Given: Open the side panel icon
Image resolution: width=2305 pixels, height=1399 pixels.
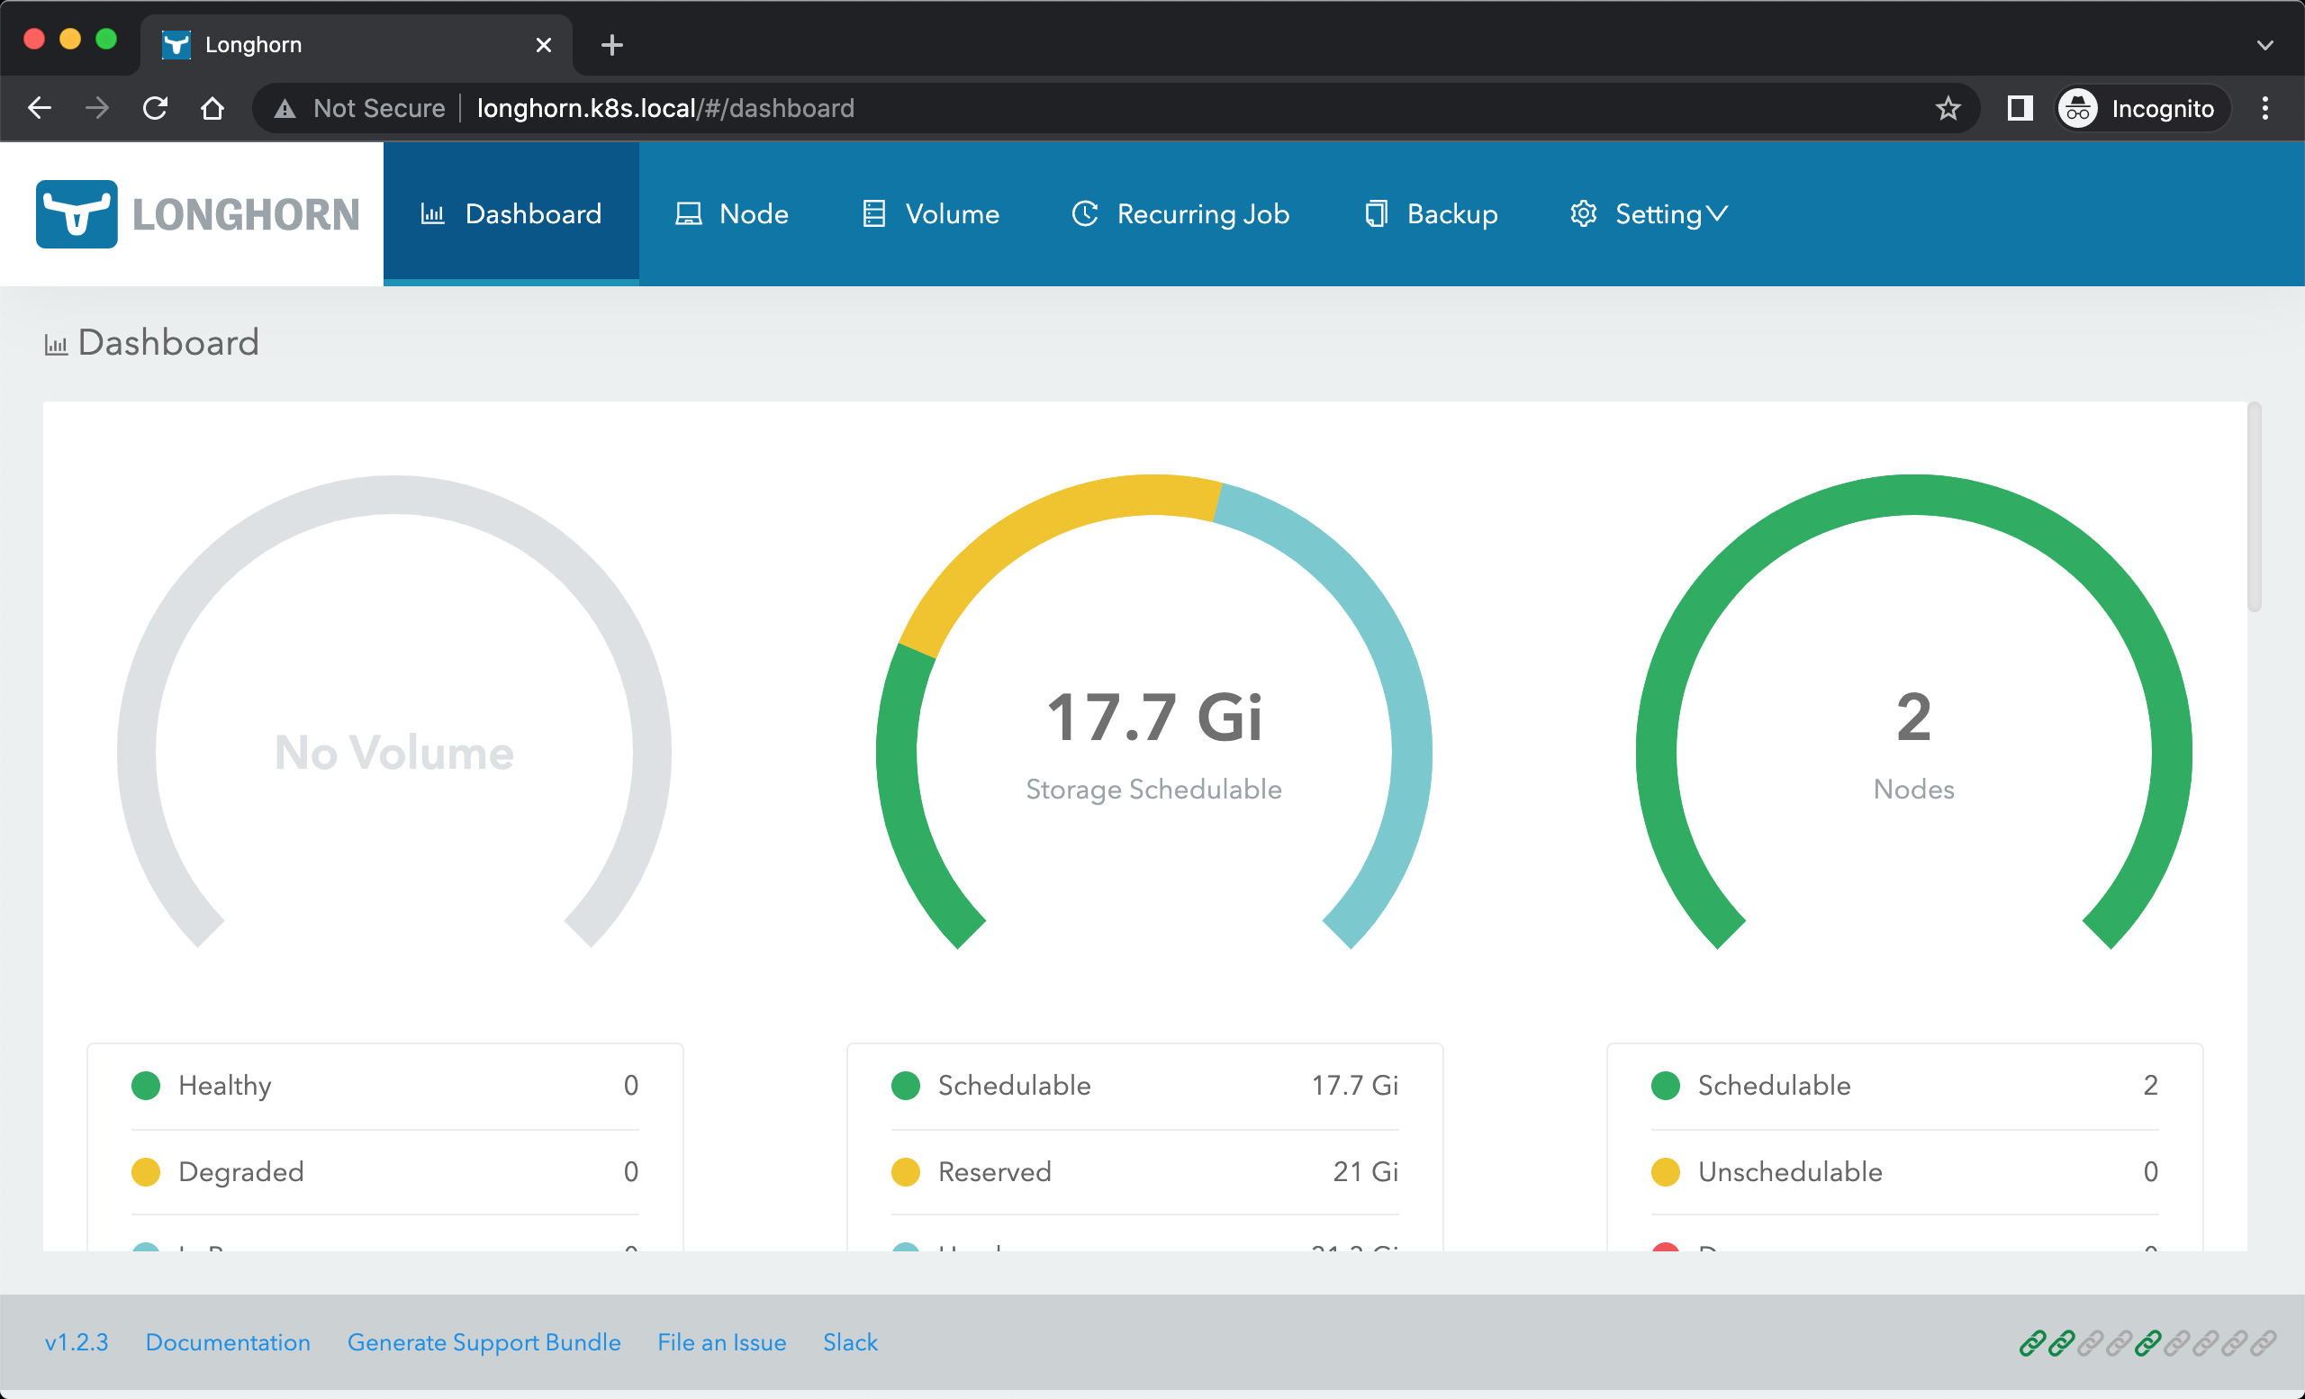Looking at the screenshot, I should [x=2020, y=108].
